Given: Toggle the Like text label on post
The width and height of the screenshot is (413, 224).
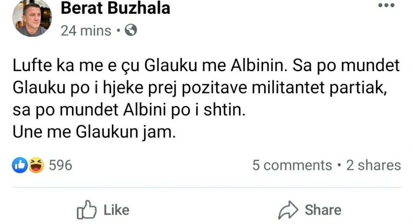Looking at the screenshot, I should click(x=116, y=210).
